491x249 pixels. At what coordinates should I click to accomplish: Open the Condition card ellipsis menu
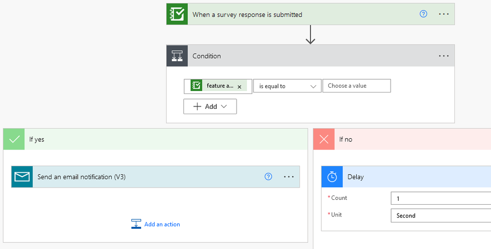click(x=444, y=56)
